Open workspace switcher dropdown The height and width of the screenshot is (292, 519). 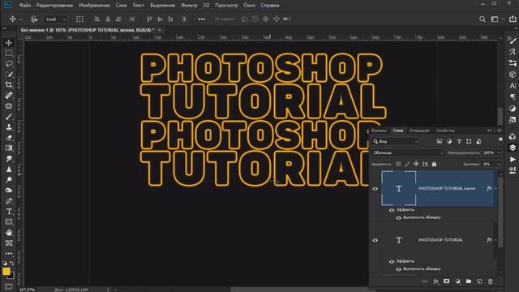[x=496, y=19]
